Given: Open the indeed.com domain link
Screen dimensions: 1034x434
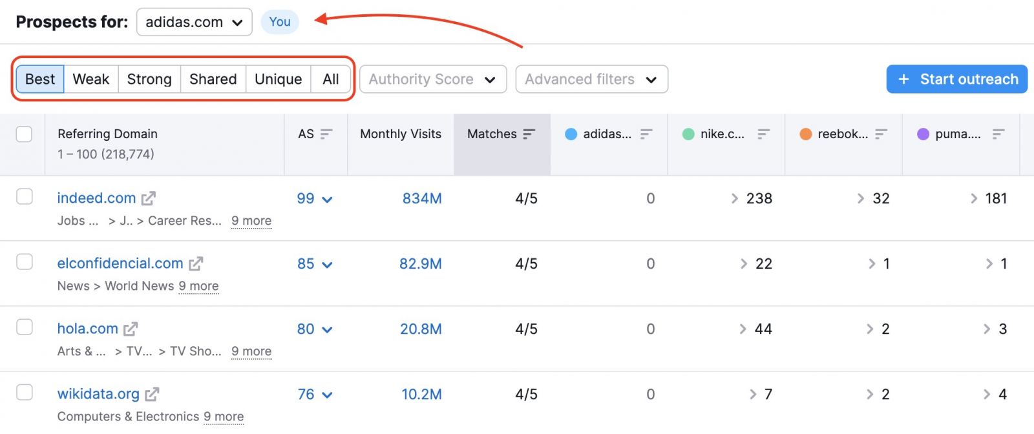Looking at the screenshot, I should (96, 198).
